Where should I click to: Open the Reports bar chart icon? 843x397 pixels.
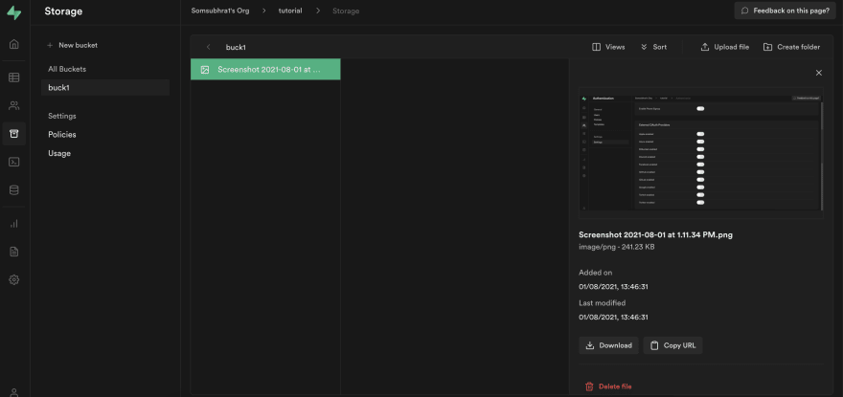coord(14,224)
